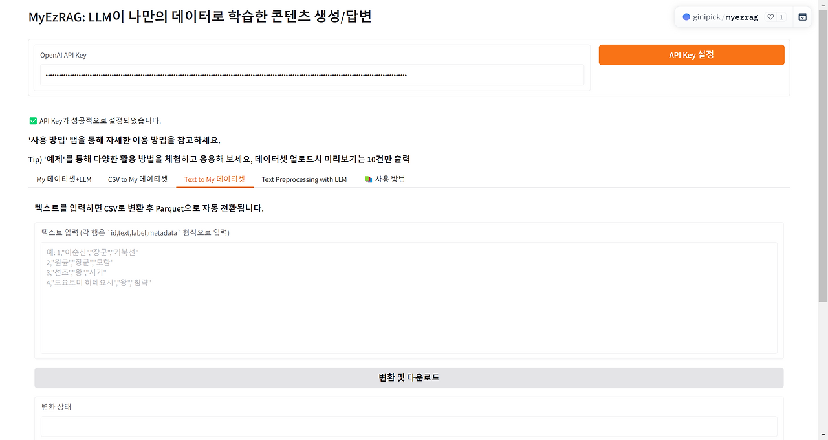Click the ginipick blue avatar circle
828x440 pixels.
click(686, 17)
